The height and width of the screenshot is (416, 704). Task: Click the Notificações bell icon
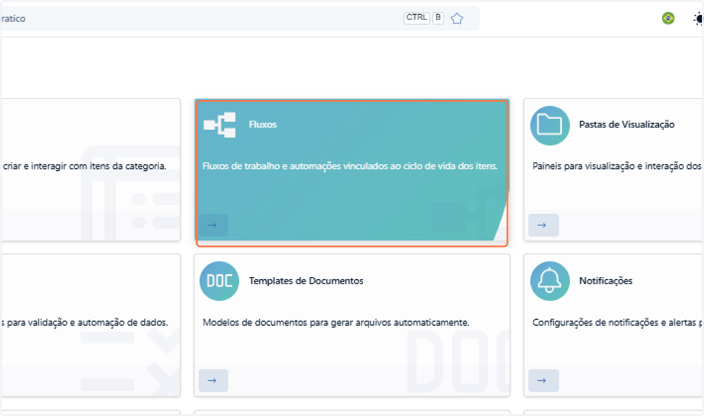[550, 281]
